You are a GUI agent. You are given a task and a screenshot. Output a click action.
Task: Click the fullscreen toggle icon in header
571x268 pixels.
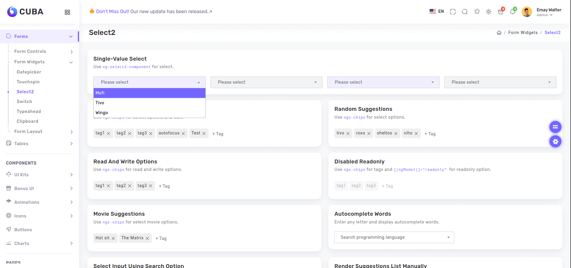point(452,12)
